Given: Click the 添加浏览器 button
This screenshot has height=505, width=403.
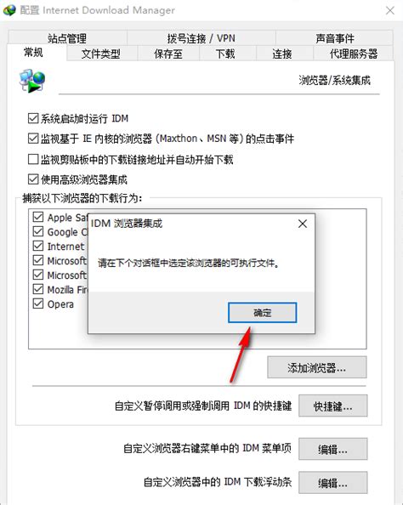Looking at the screenshot, I should point(316,367).
